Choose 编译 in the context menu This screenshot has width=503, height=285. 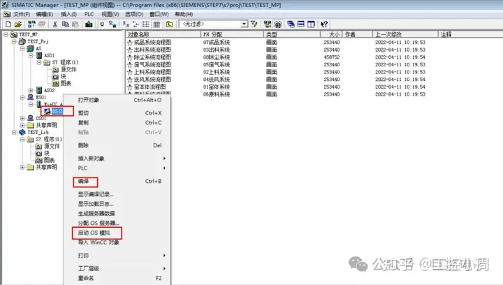click(117, 181)
